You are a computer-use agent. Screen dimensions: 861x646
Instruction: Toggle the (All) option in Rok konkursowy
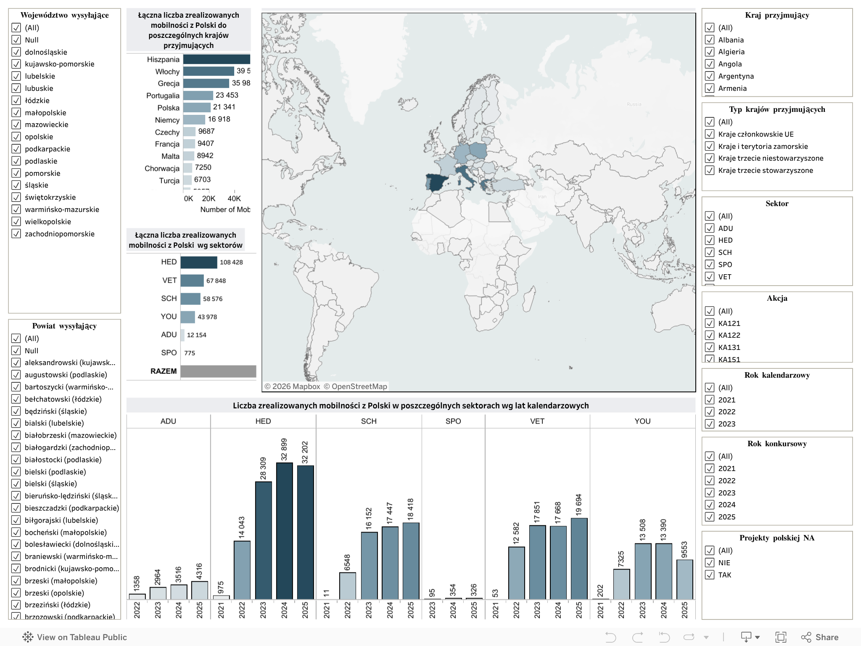[710, 456]
